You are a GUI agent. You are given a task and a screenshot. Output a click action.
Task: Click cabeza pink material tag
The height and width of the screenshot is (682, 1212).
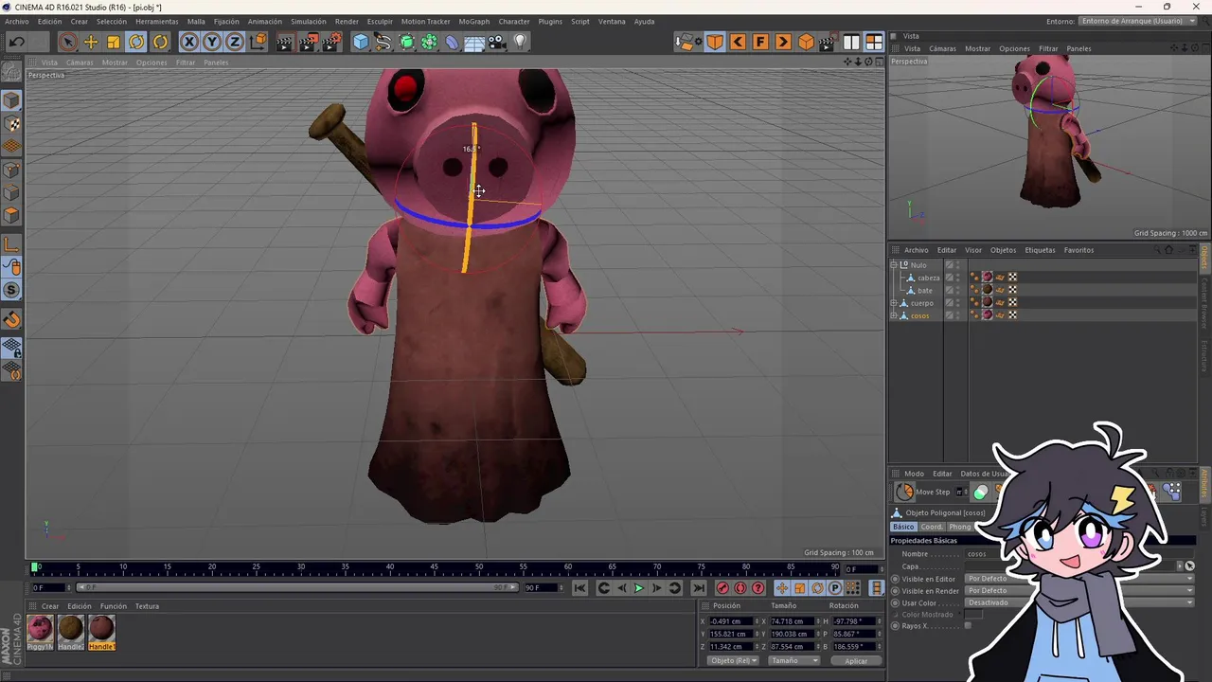click(x=987, y=278)
